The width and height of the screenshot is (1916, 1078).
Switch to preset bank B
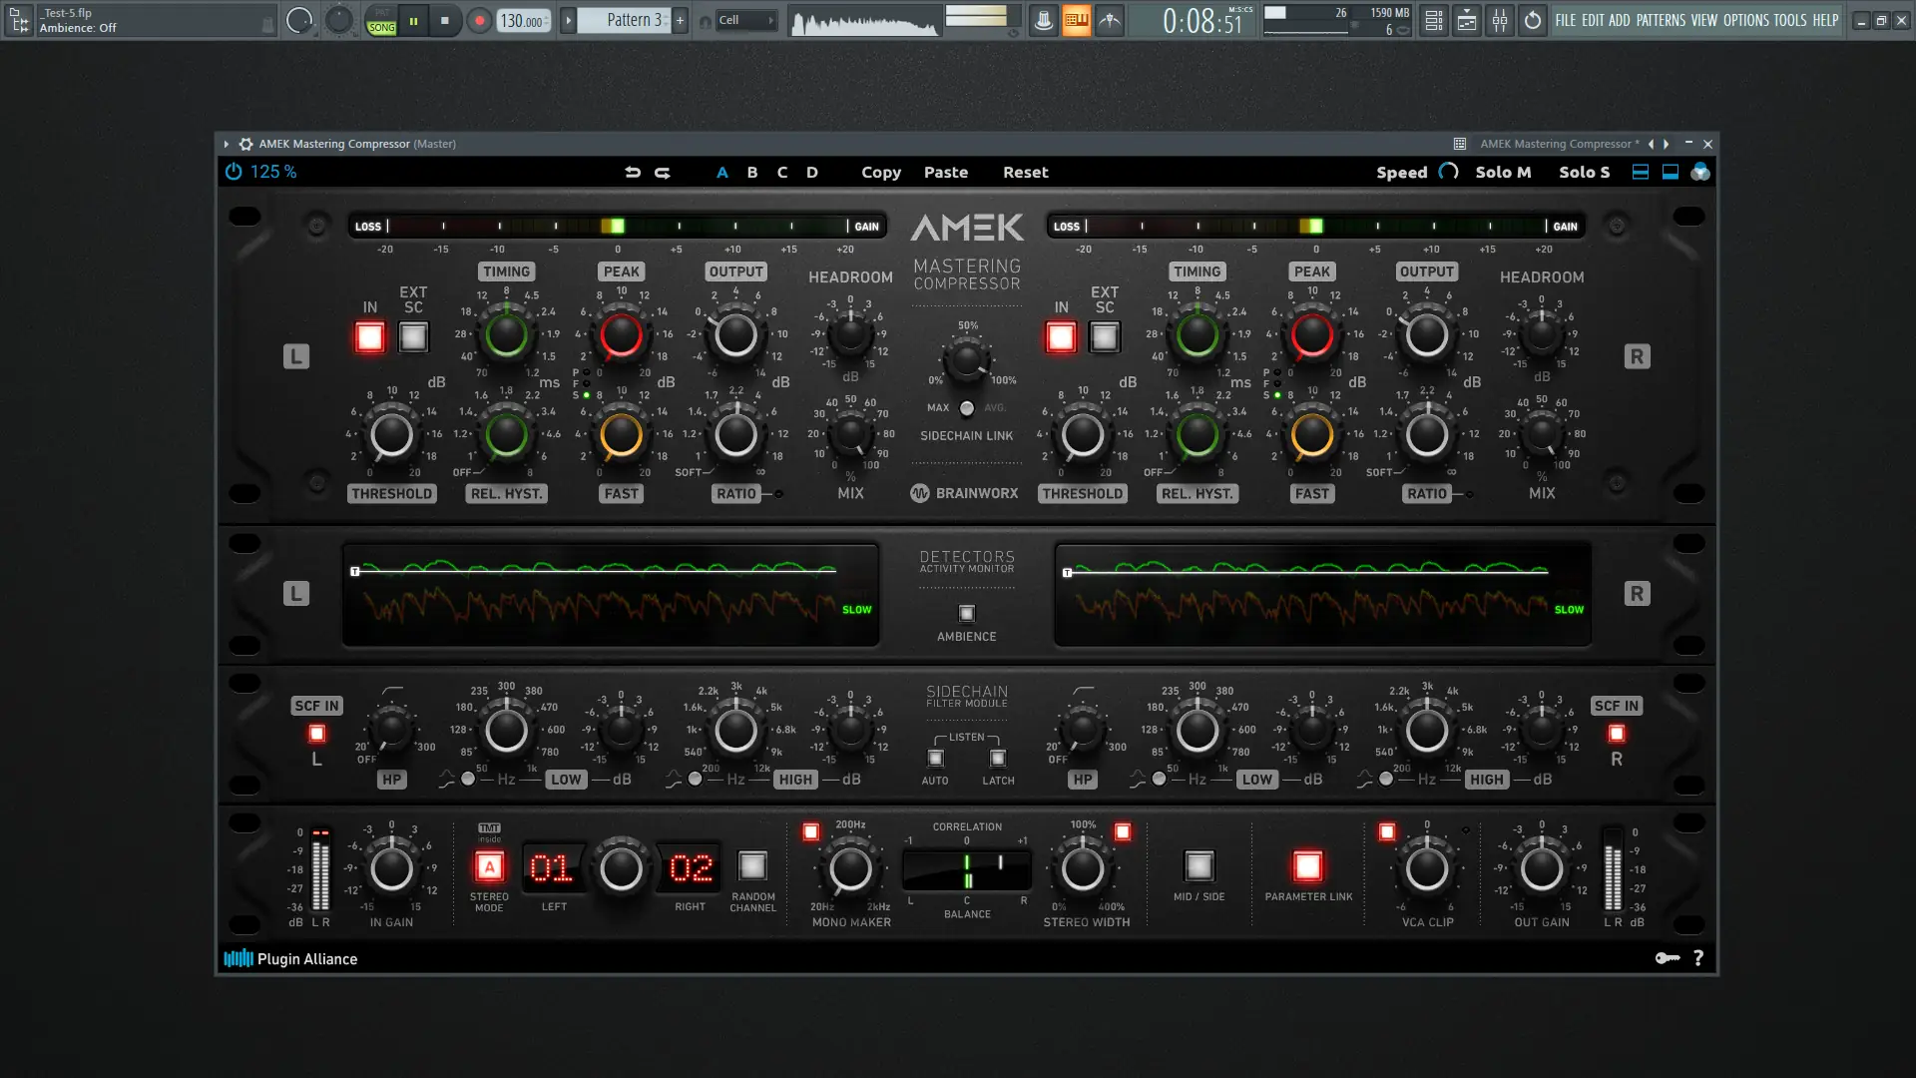(x=752, y=172)
